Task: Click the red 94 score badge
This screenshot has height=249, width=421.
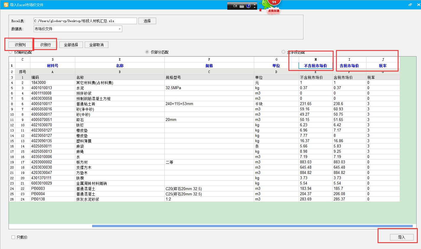Action: point(274,2)
